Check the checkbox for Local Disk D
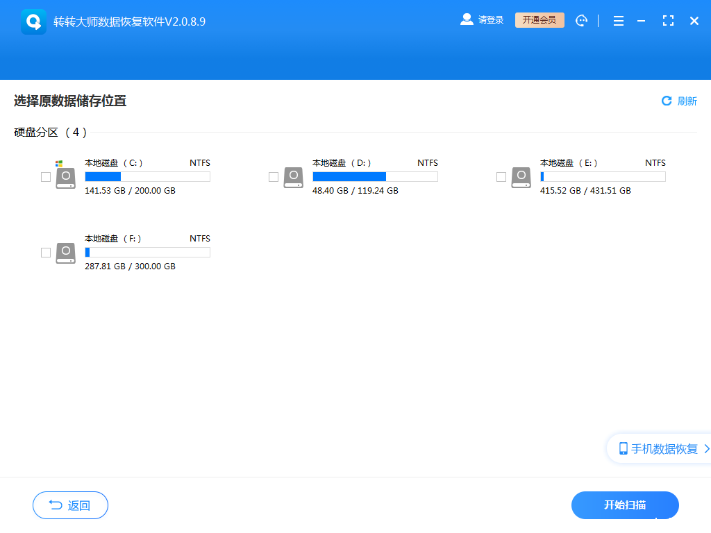The image size is (711, 533). pyautogui.click(x=274, y=177)
